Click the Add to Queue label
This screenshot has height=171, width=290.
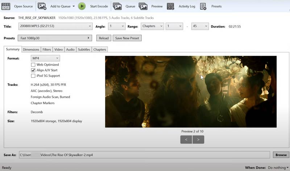click(x=60, y=6)
